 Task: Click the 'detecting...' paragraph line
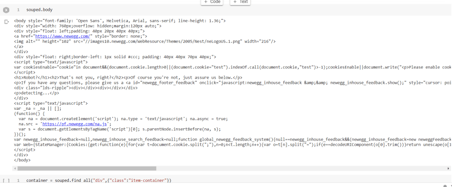pyautogui.click(x=36, y=93)
